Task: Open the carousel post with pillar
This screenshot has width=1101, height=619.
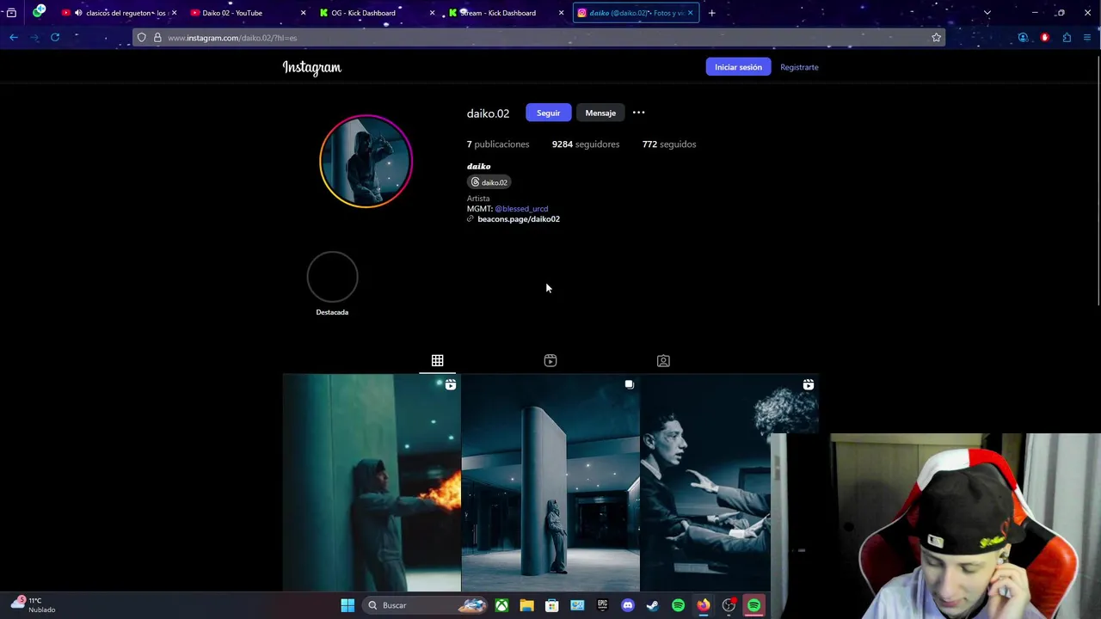Action: pos(550,483)
